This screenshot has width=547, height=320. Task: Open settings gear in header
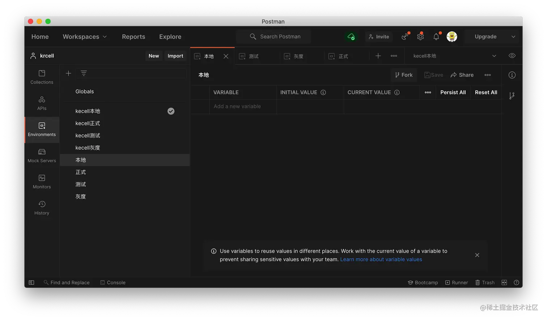420,36
